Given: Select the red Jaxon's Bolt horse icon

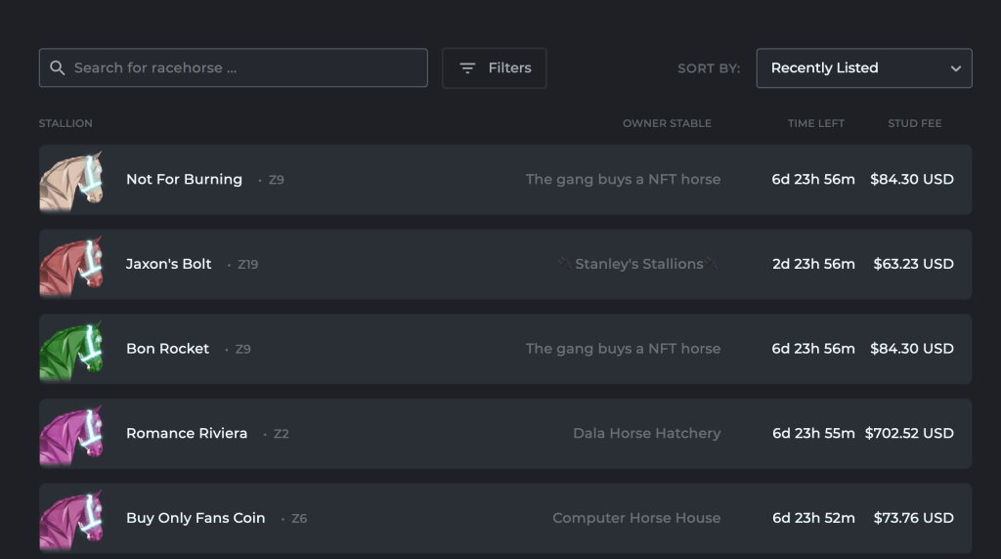Looking at the screenshot, I should pos(71,265).
